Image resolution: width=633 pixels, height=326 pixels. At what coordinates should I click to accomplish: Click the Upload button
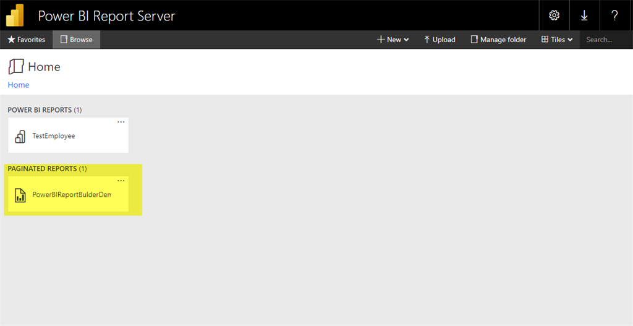coord(440,40)
